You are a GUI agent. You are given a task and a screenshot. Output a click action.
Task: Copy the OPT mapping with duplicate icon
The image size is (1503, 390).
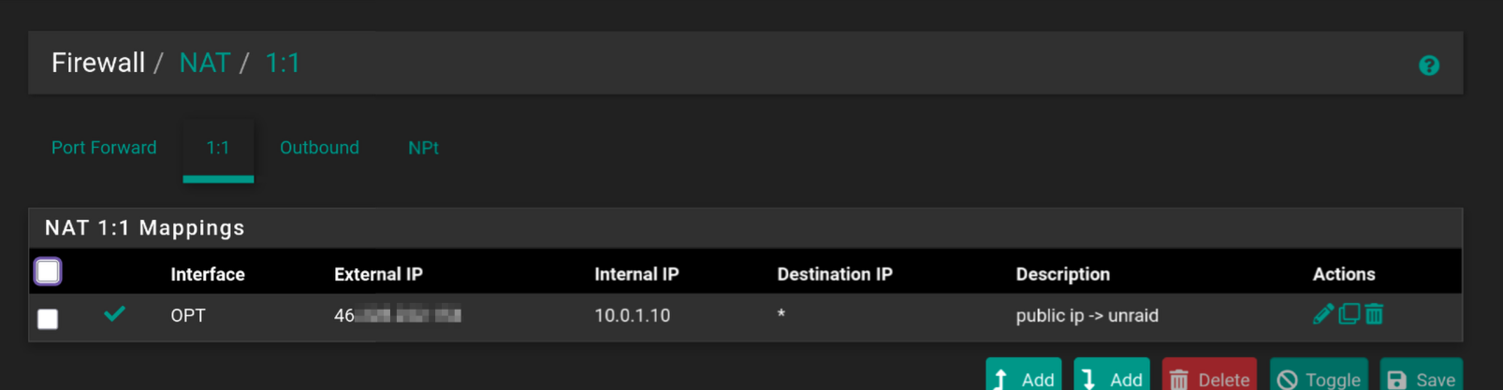(x=1349, y=314)
